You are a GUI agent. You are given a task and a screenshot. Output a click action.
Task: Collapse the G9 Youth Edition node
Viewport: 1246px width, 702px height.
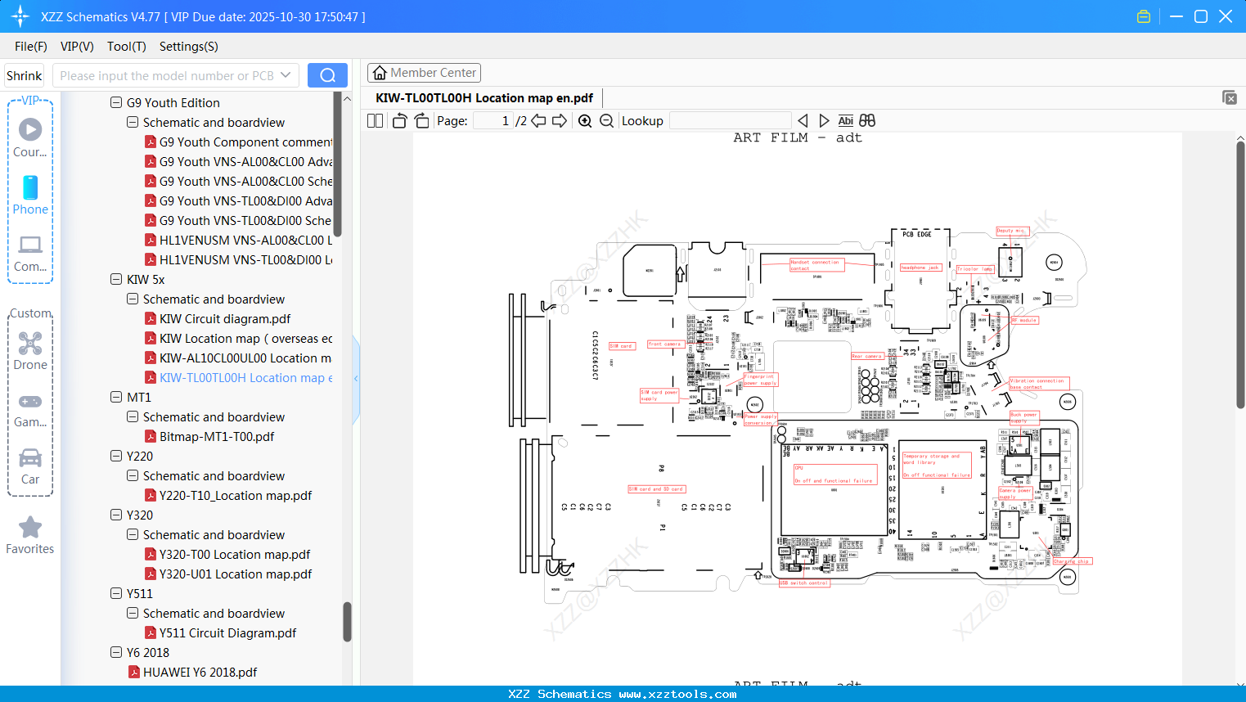(x=116, y=103)
